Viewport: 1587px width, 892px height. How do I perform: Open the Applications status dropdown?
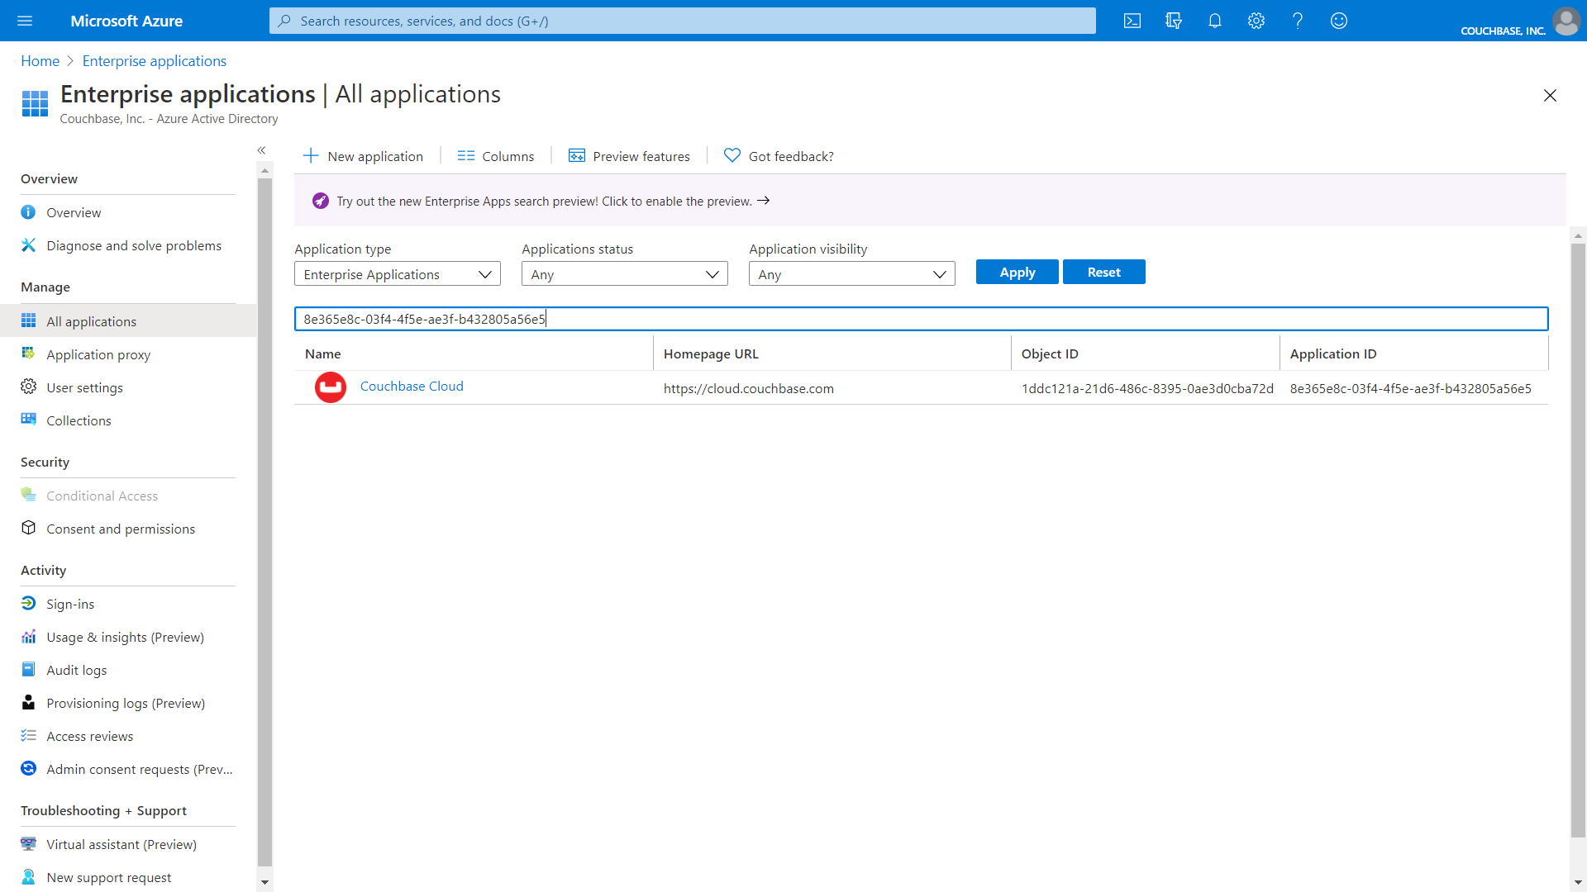coord(624,273)
